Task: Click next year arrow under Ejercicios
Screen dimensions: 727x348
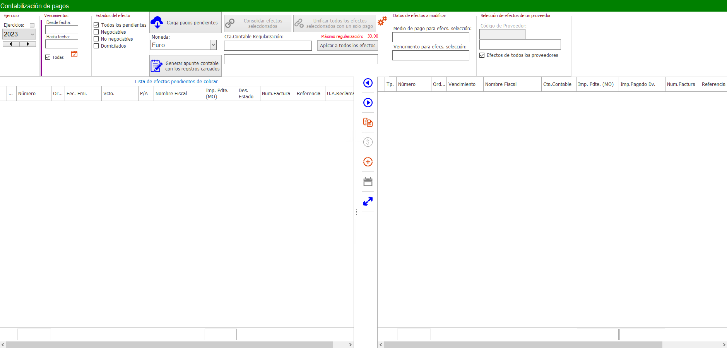Action: (x=28, y=44)
